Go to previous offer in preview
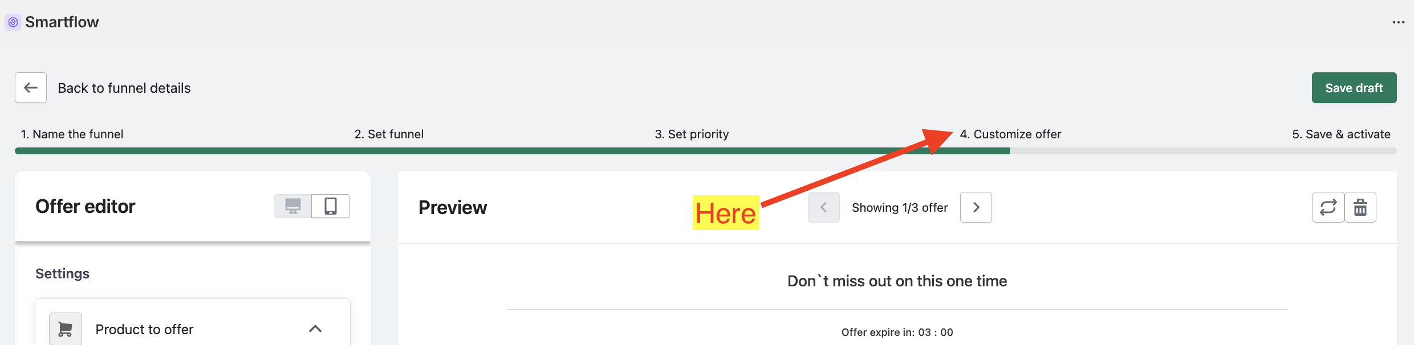This screenshot has width=1414, height=345. point(823,207)
